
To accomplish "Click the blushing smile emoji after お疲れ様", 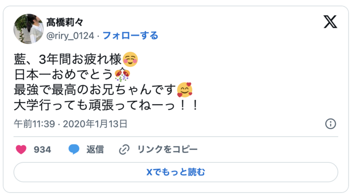I will point(130,59).
